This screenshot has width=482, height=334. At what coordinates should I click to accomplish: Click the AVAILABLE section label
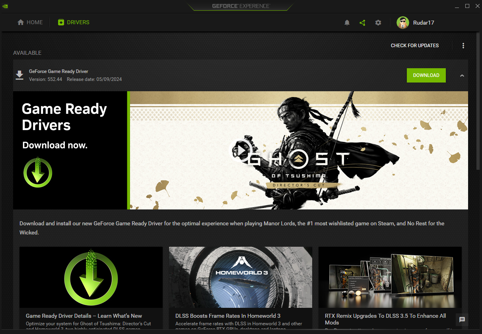click(x=27, y=53)
